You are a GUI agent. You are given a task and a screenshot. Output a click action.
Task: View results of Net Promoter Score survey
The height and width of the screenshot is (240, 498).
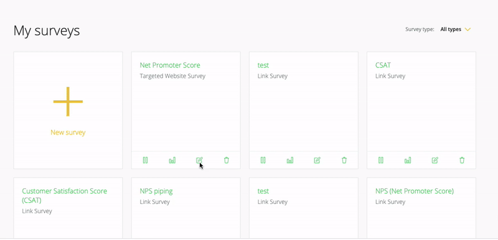tap(172, 160)
